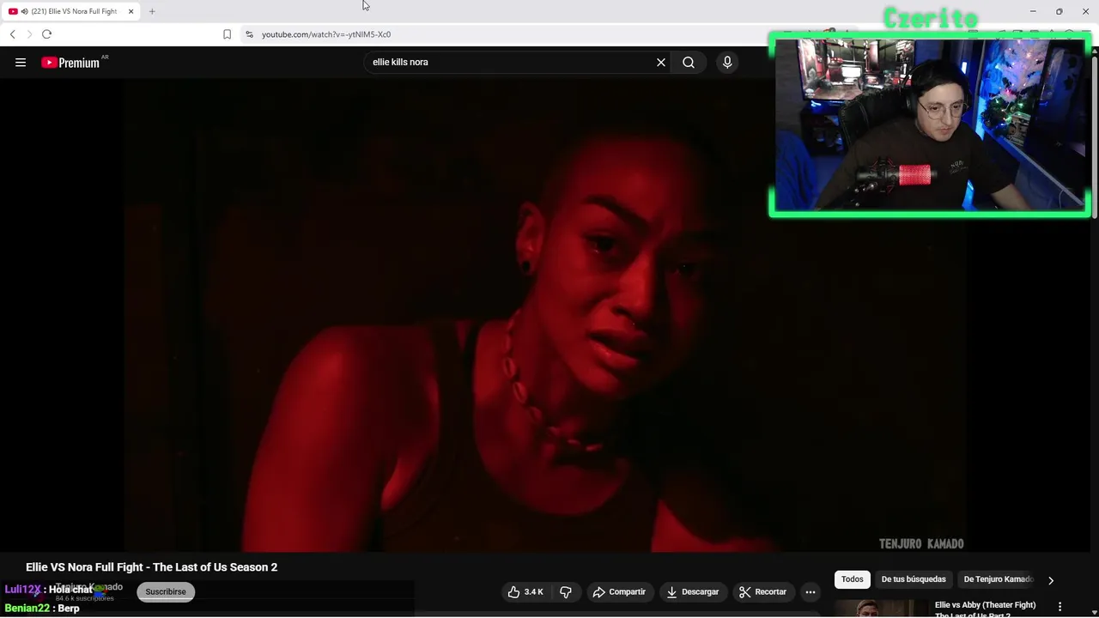Open a new browser tab
1099x618 pixels.
(x=152, y=11)
